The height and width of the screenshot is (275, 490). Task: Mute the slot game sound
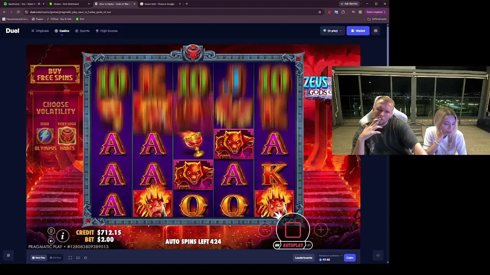coord(51,241)
